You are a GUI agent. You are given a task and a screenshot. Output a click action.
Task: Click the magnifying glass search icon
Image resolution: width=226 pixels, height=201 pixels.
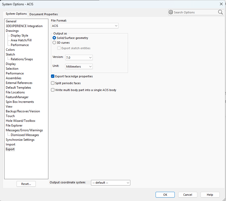[x=220, y=12]
